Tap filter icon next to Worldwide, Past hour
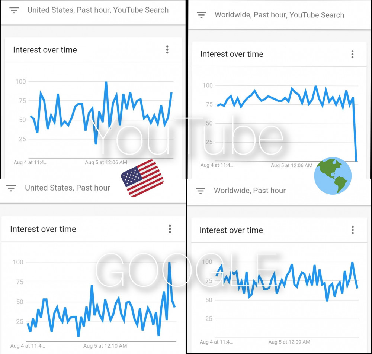This screenshot has height=354, width=372. (x=200, y=191)
